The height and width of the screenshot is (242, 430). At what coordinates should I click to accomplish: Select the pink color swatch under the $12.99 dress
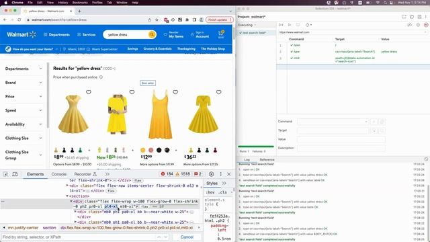click(x=150, y=150)
